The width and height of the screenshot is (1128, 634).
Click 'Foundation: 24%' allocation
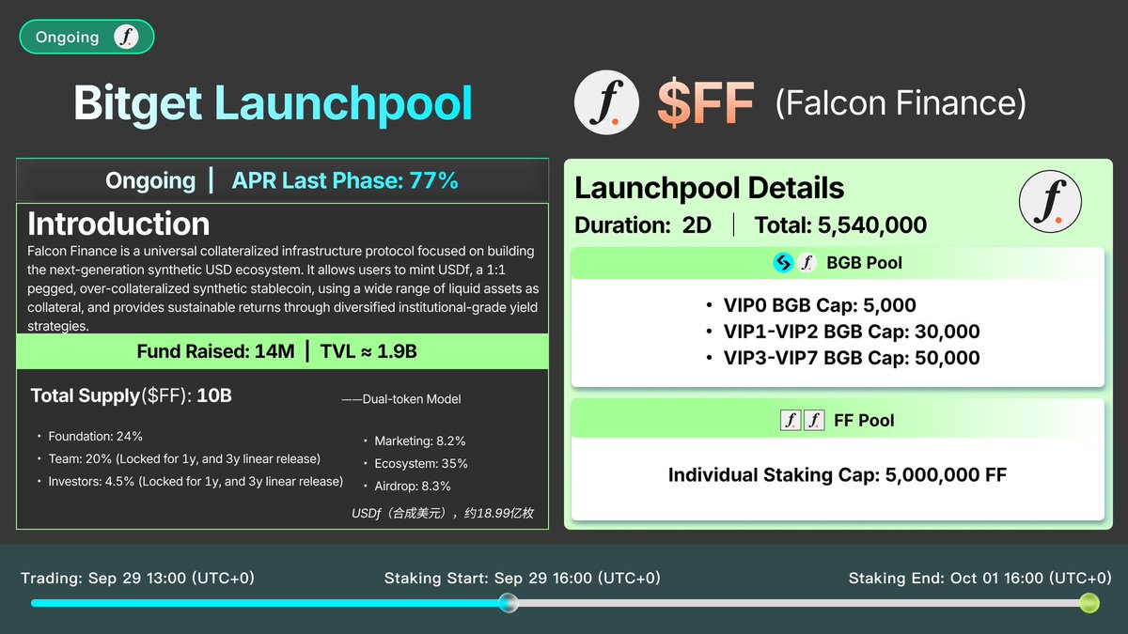tap(95, 436)
